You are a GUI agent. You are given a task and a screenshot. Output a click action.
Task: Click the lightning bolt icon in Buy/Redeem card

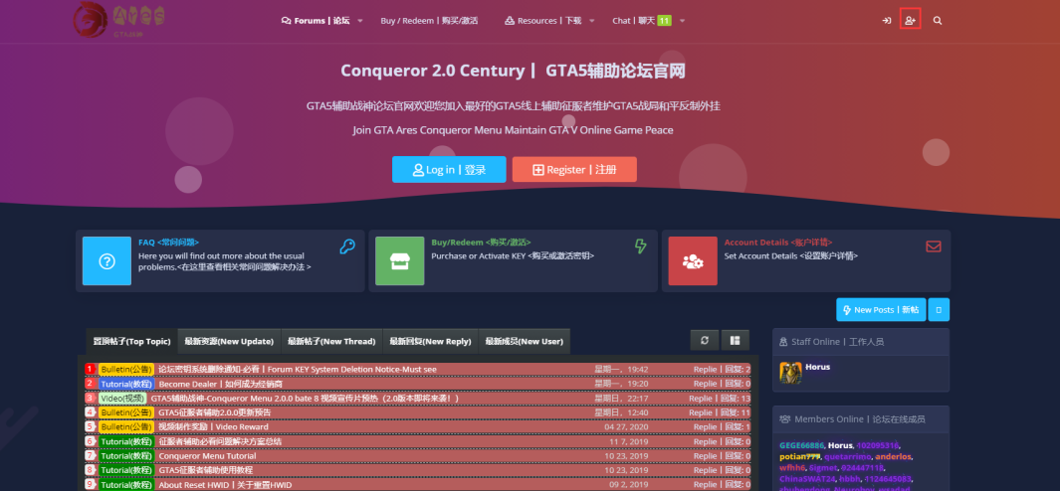(640, 245)
